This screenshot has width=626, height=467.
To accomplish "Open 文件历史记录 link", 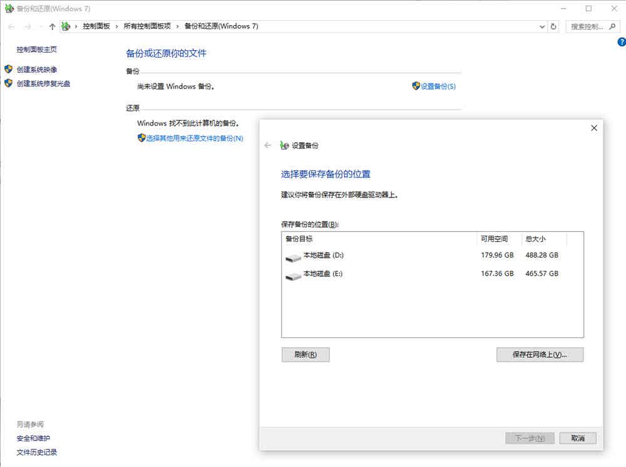I will coord(37,452).
